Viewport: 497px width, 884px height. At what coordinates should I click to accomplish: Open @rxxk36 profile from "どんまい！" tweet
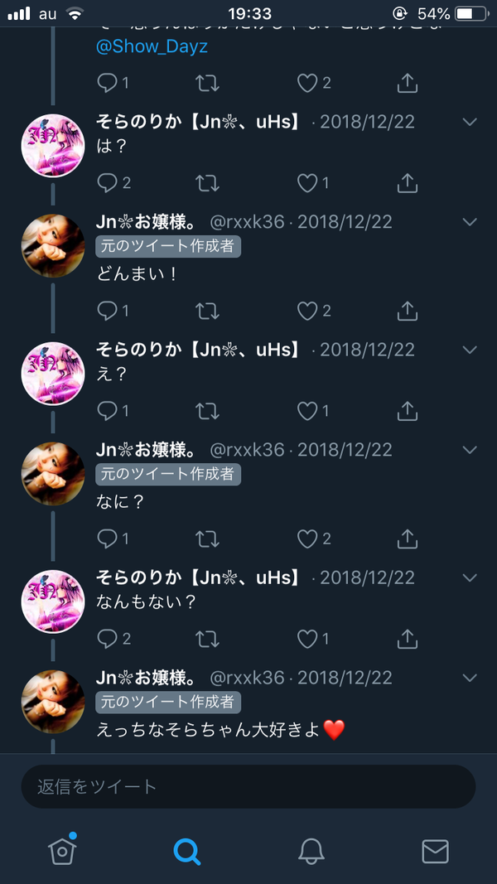(x=247, y=221)
